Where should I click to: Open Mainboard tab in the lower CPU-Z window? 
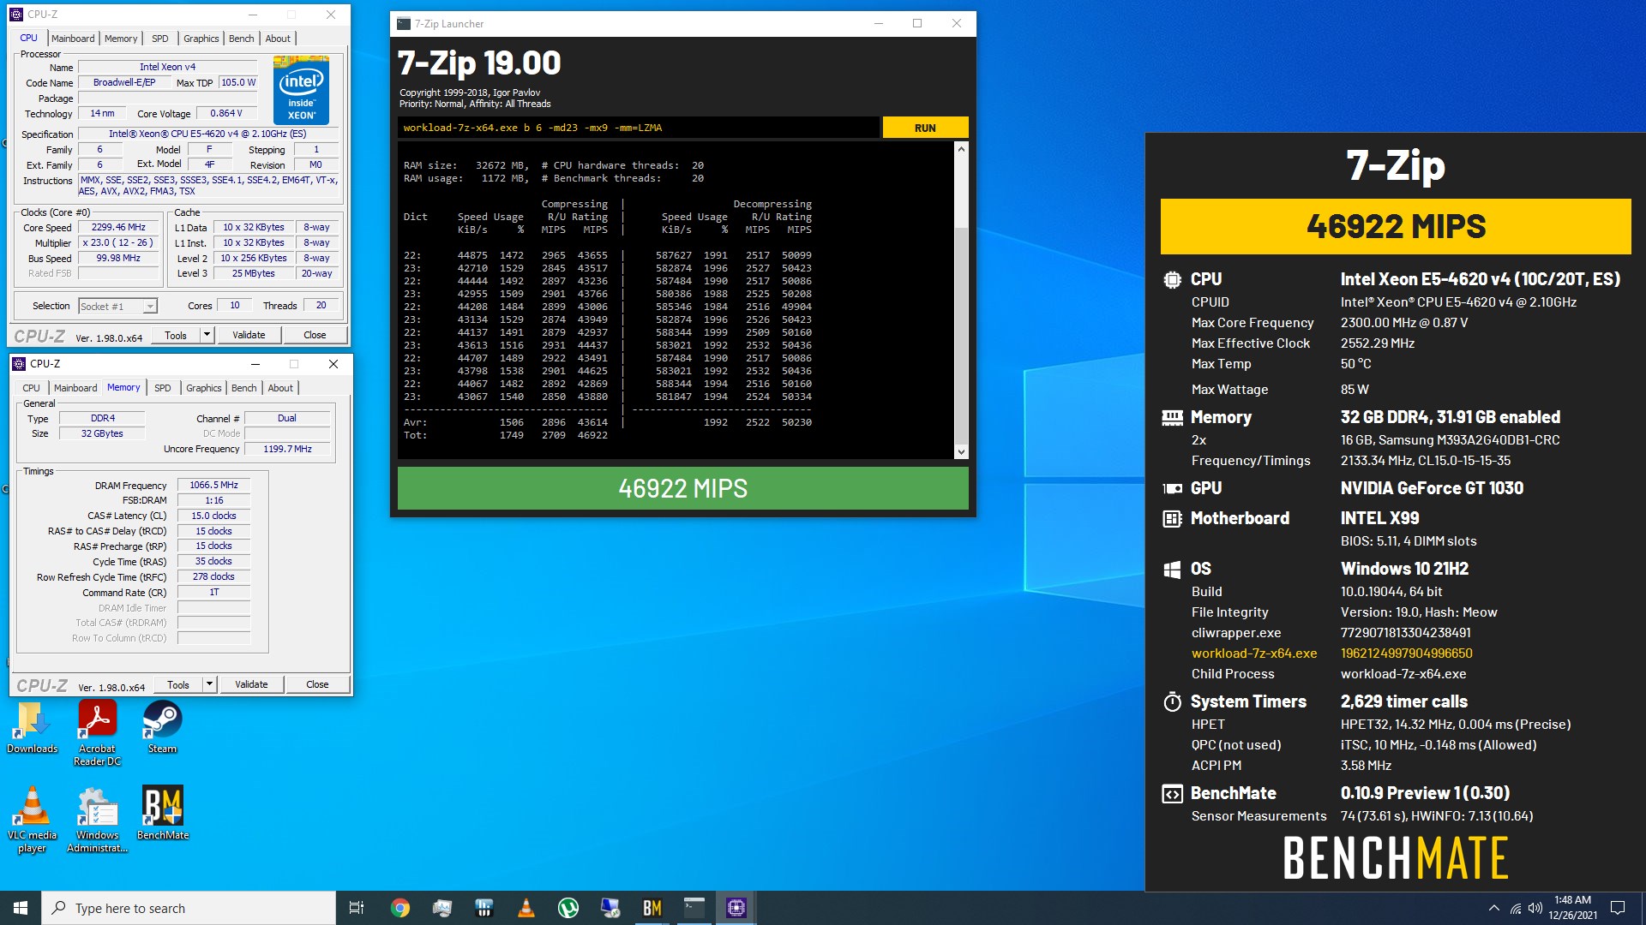point(75,388)
